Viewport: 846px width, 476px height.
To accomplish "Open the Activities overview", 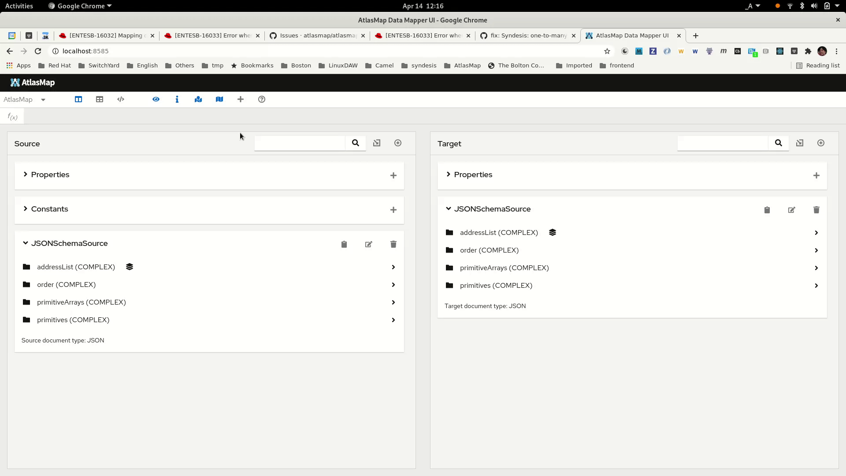I will click(19, 6).
